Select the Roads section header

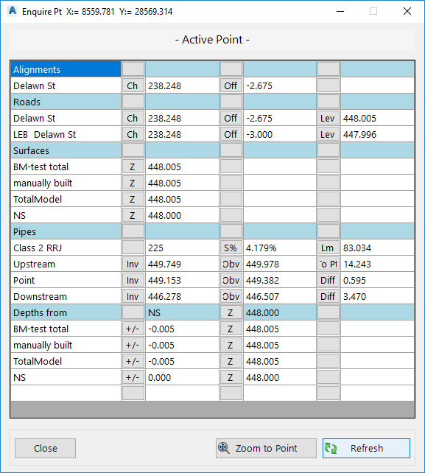click(x=66, y=102)
